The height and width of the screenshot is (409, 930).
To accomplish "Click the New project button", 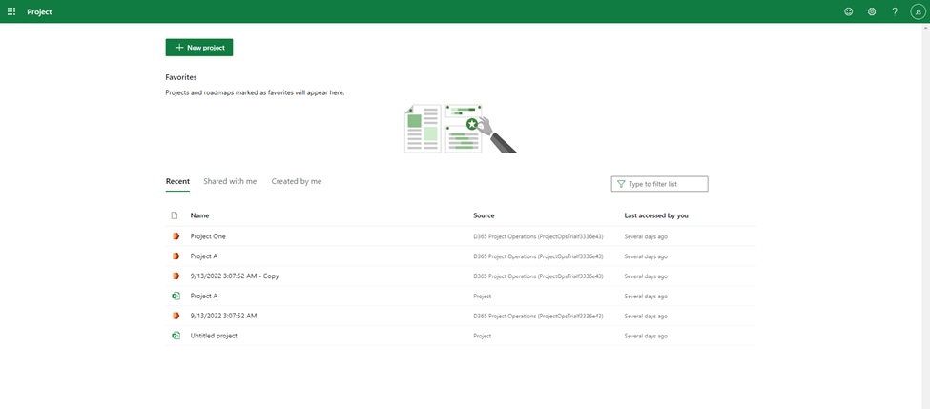I will coord(199,48).
